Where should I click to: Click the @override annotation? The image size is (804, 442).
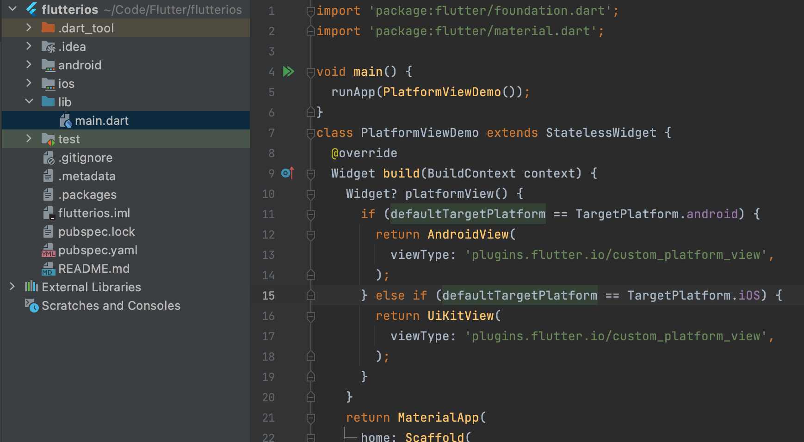pyautogui.click(x=364, y=153)
